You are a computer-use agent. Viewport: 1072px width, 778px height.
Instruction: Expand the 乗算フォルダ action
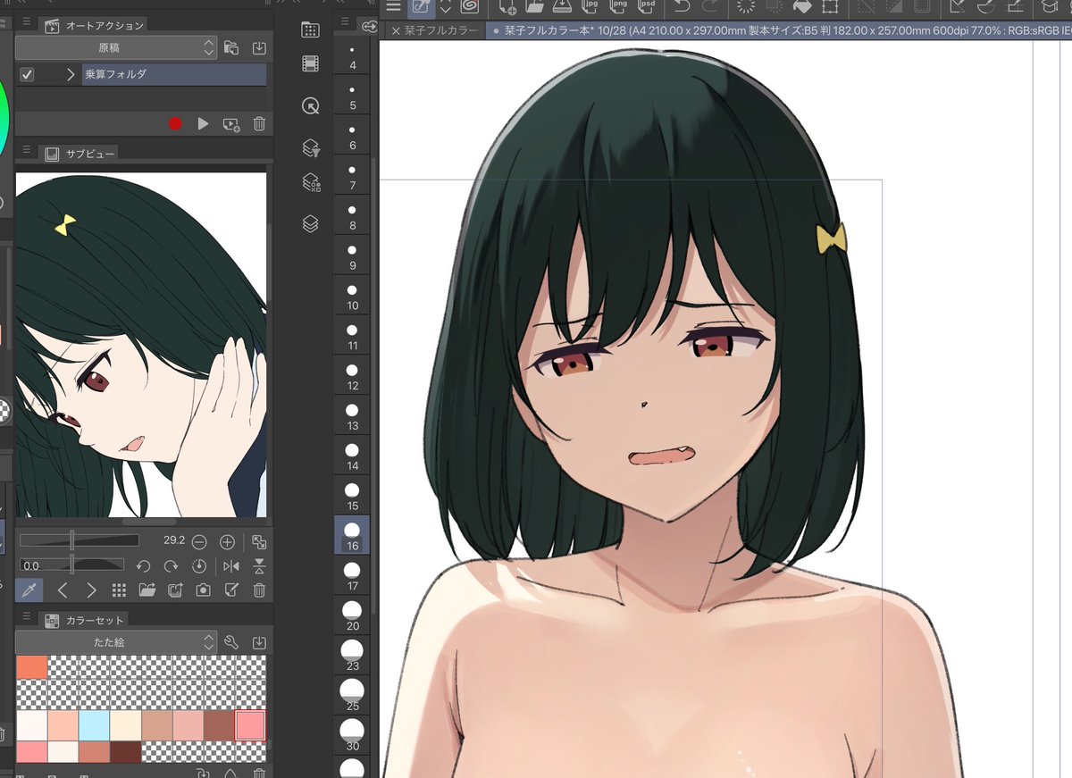(x=71, y=74)
